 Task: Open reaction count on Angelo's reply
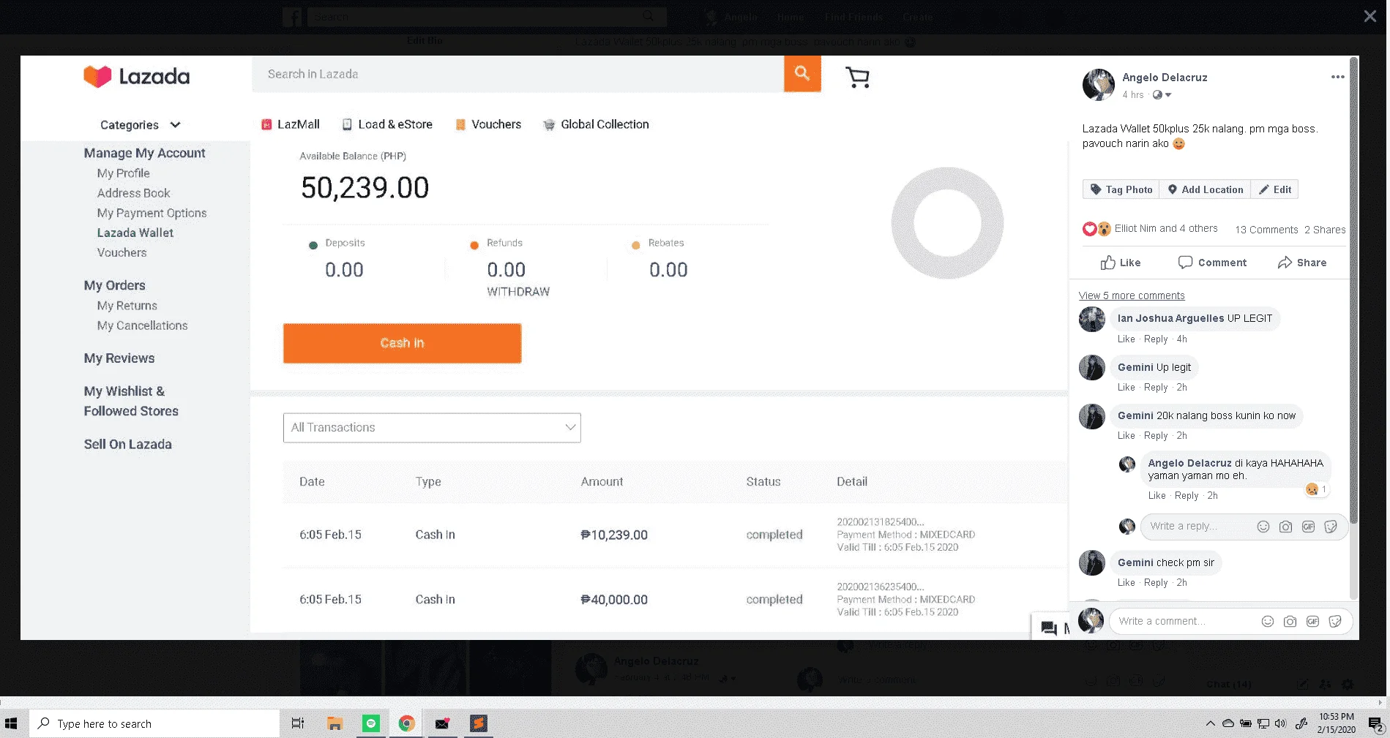click(1317, 489)
